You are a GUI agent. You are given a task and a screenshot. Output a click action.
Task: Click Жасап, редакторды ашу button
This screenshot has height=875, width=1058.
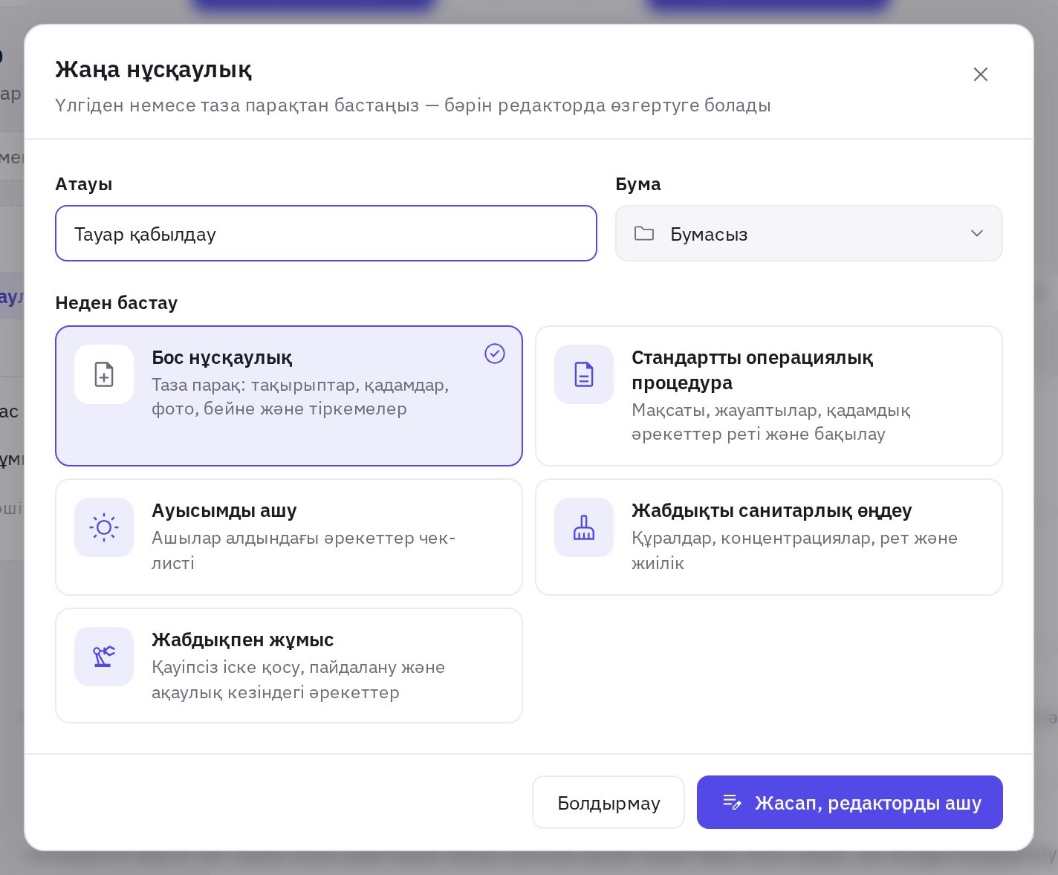(x=850, y=802)
